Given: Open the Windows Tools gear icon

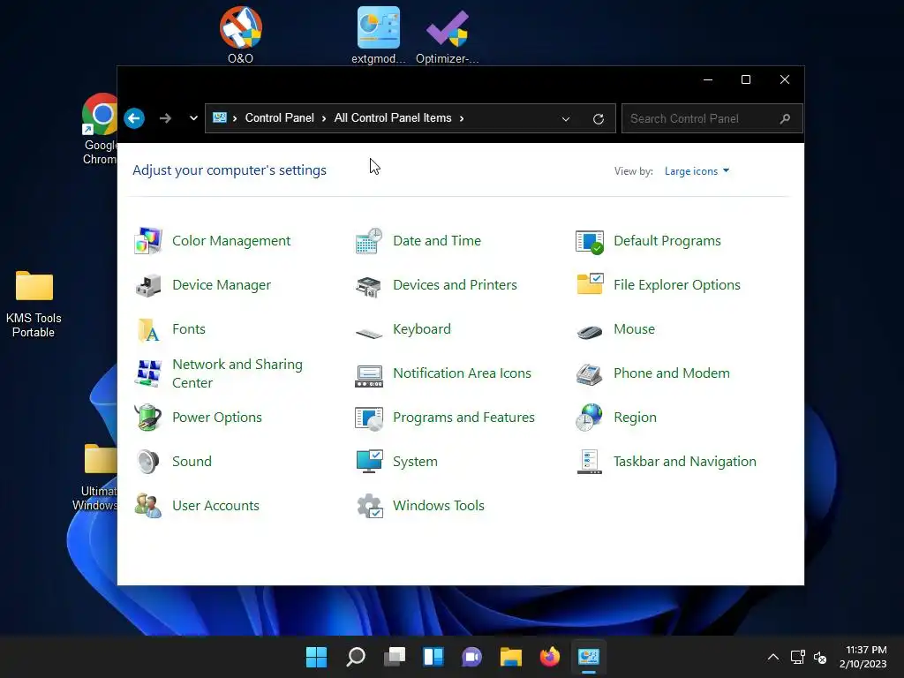Looking at the screenshot, I should pos(369,506).
